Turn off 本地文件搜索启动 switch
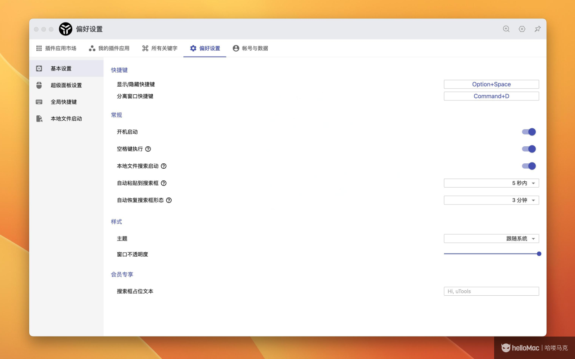 (x=529, y=166)
